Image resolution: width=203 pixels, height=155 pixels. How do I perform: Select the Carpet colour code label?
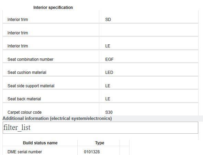point(24,112)
